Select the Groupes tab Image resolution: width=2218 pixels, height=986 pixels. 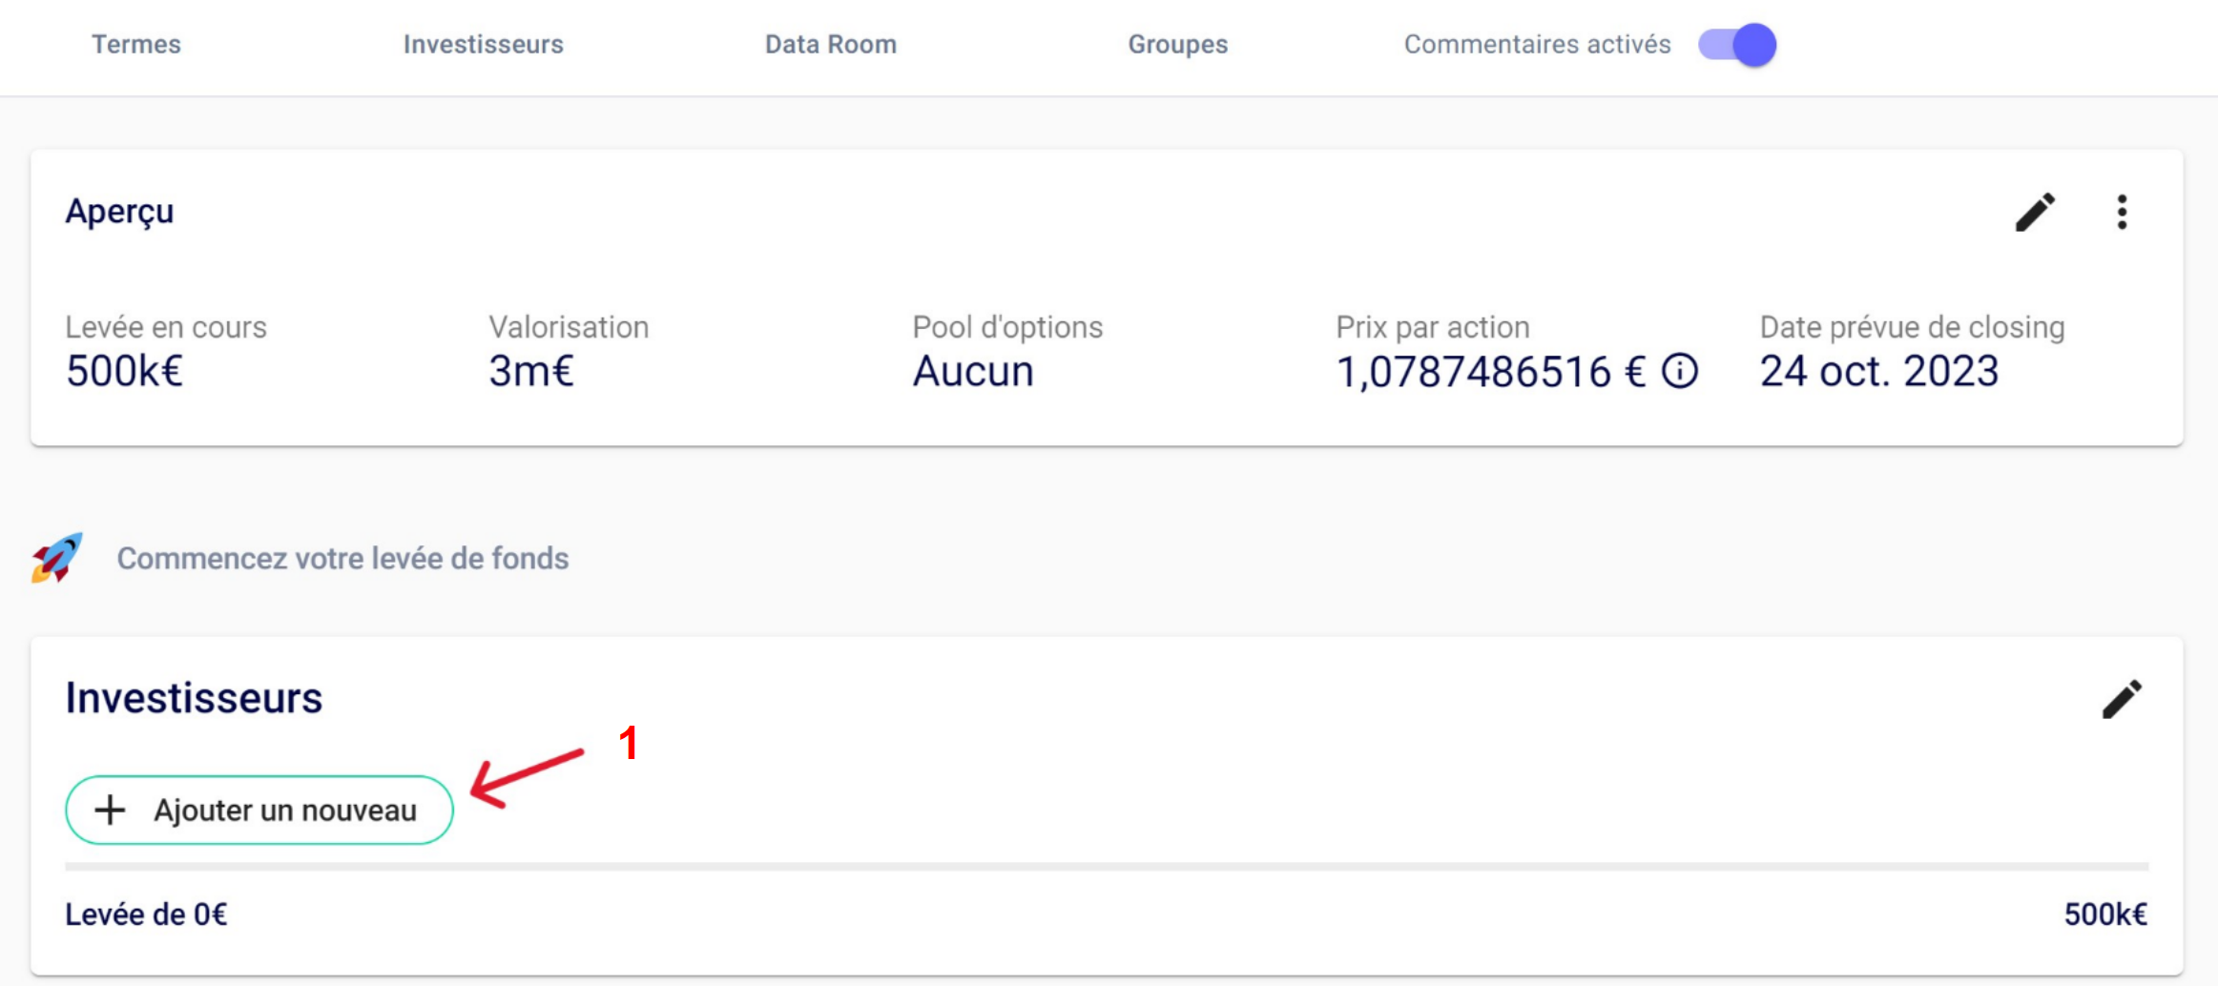click(1177, 45)
